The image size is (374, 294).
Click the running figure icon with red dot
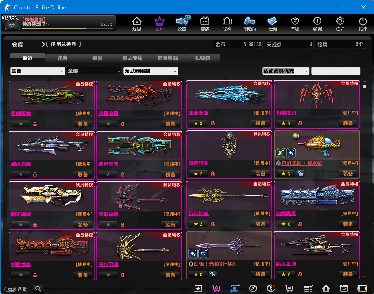click(271, 288)
